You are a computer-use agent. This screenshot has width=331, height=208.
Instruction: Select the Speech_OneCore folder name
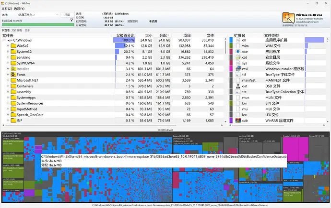30,115
